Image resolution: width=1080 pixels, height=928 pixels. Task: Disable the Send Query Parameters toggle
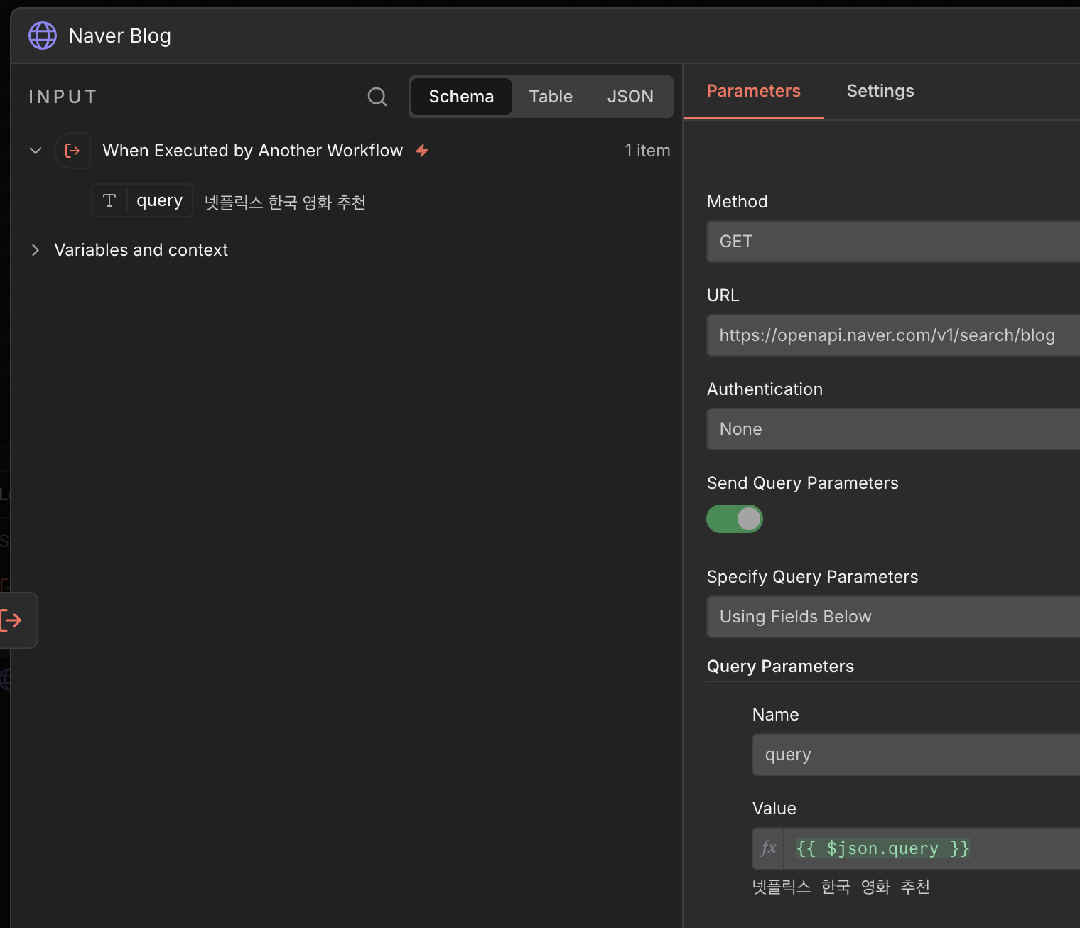(x=735, y=519)
